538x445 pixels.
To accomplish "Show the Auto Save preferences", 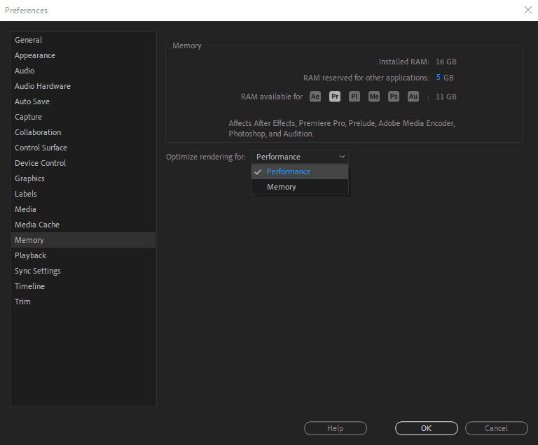I will tap(32, 101).
